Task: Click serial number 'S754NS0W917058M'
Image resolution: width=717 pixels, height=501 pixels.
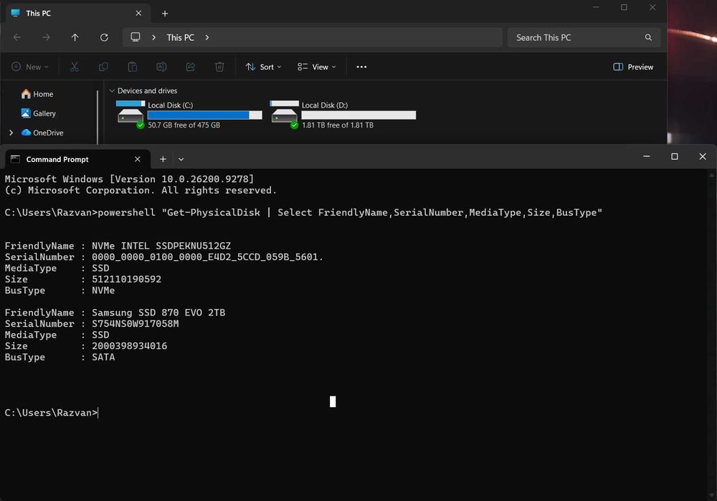Action: [135, 324]
